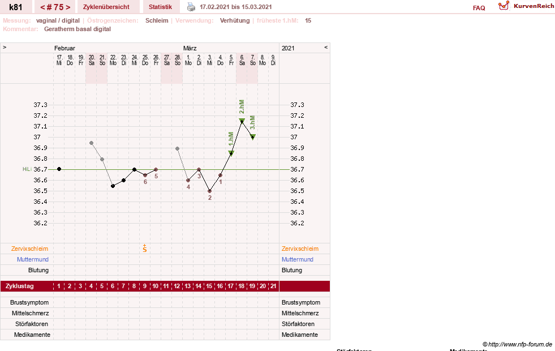The height and width of the screenshot is (351, 555).
Task: Select the 3.hM temperature marker
Action: (253, 137)
